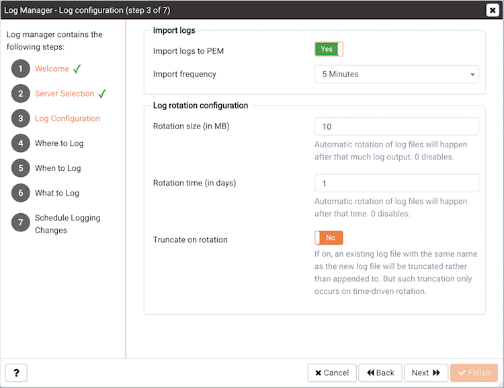The width and height of the screenshot is (504, 388).
Task: Click the step 3 number circle
Action: pos(21,118)
